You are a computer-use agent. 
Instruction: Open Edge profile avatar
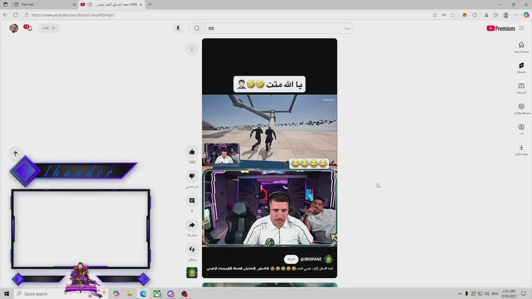[506, 15]
